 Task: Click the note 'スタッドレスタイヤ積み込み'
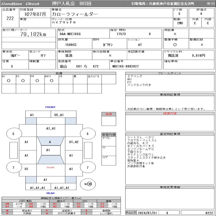click(146, 158)
